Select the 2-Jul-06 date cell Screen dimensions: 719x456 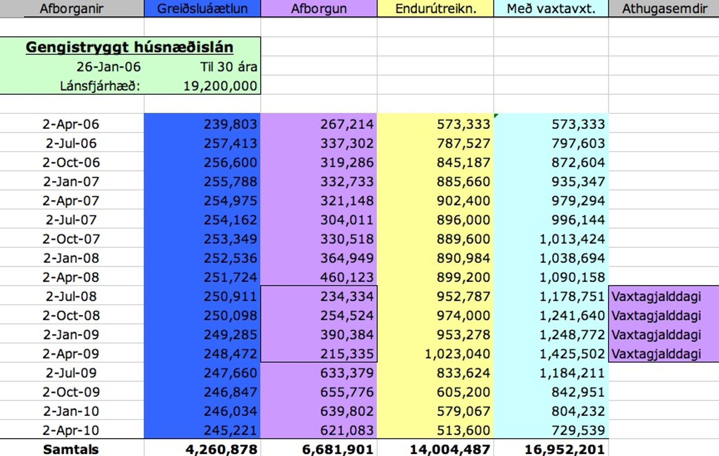click(x=72, y=143)
